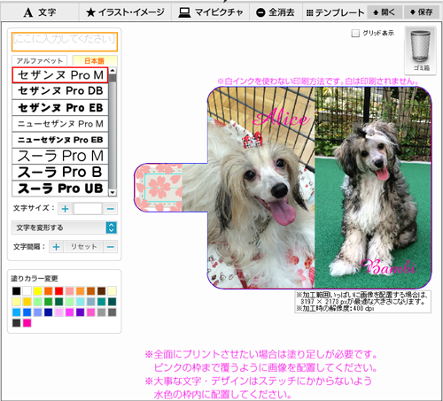Select the Bambi text on the canvas
Screen dimensions: 443x401
click(x=389, y=267)
